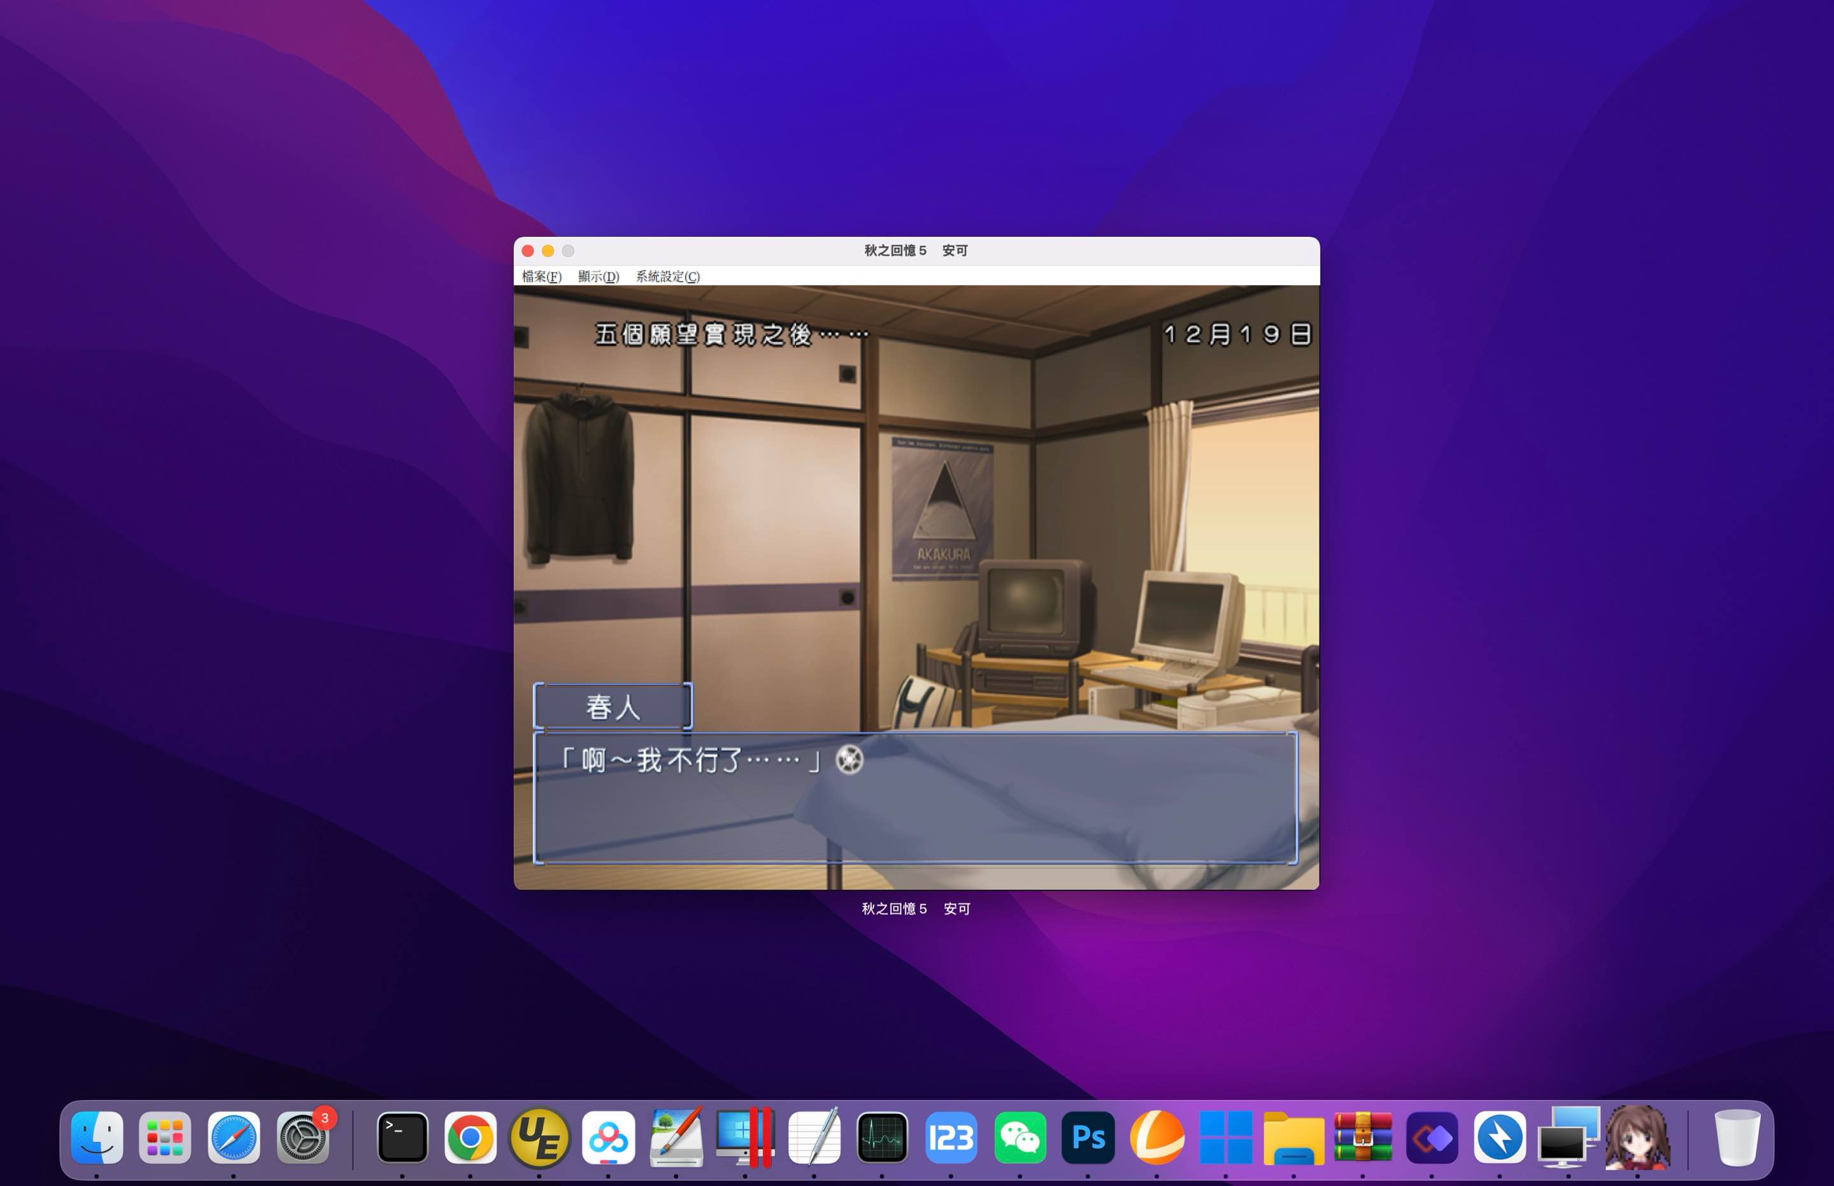The width and height of the screenshot is (1834, 1186).
Task: Open UltraEdit from the dock
Action: coord(539,1137)
